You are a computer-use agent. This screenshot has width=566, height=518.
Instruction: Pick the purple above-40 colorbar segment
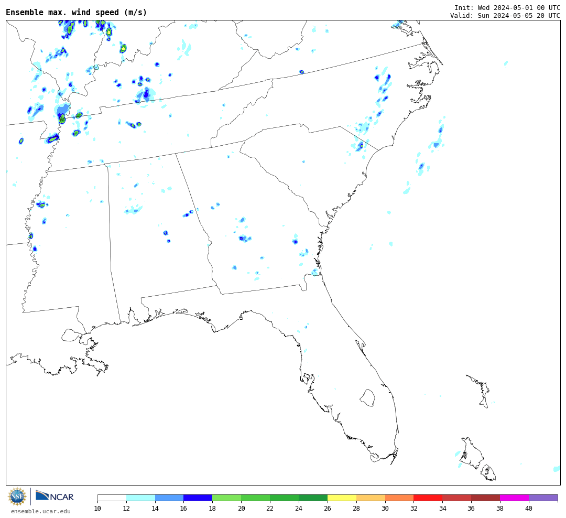pyautogui.click(x=543, y=498)
